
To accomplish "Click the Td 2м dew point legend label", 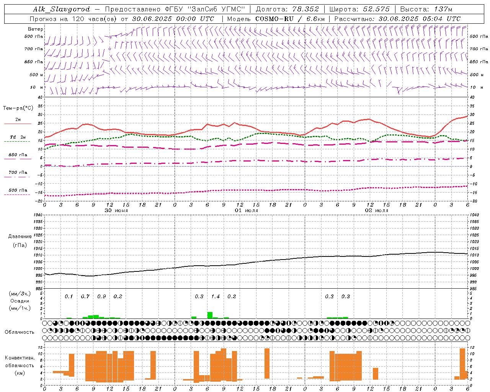I will [x=18, y=137].
